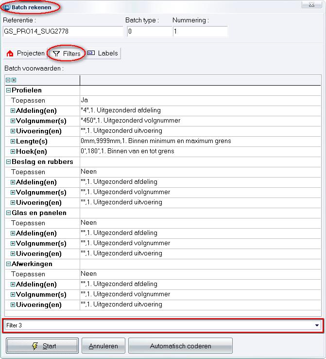Switch to the Labels tab
Viewport: 326px width, 359px height.
click(x=103, y=54)
